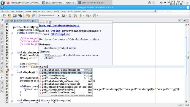This screenshot has height=107, width=190.
Task: Click the Profile Project toolbar icon
Action: [95, 16]
